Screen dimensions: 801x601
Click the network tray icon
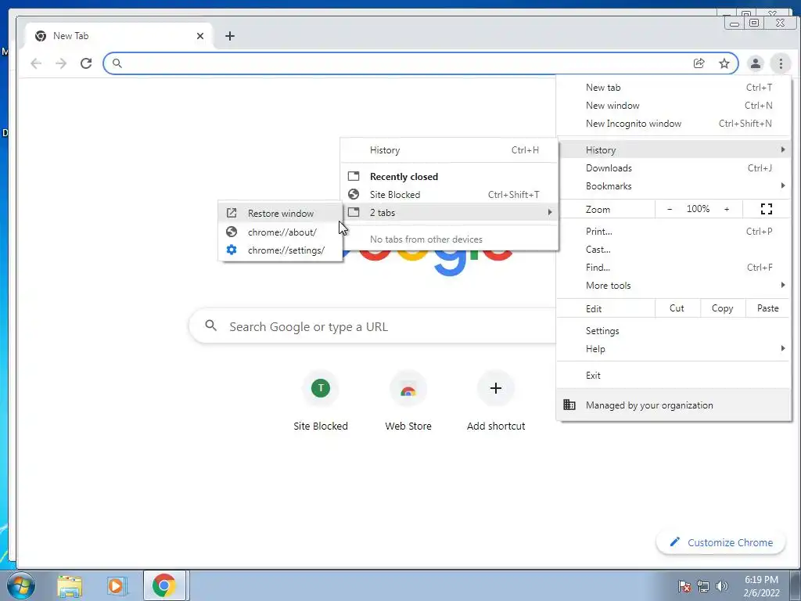(703, 586)
